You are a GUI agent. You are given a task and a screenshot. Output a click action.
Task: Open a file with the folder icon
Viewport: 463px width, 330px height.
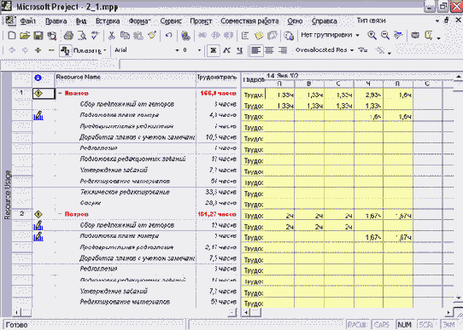pos(25,36)
